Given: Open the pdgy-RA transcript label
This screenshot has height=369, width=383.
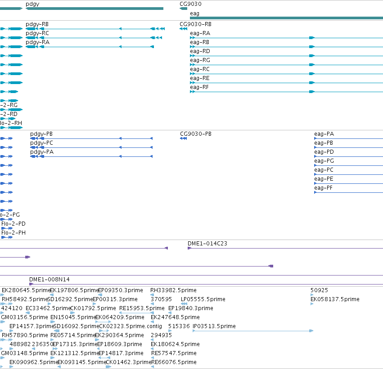Looking at the screenshot, I should (38, 42).
